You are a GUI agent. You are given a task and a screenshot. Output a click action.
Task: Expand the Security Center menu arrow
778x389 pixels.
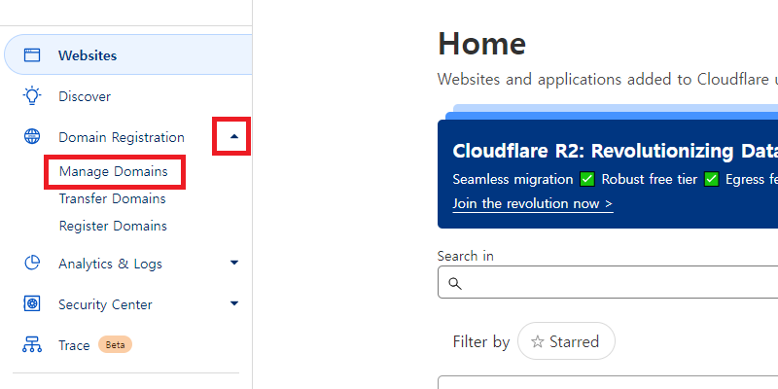click(234, 303)
